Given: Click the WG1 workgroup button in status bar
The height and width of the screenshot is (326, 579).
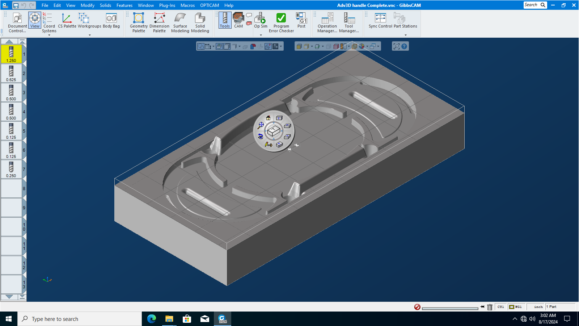Looking at the screenshot, I should coord(516,307).
